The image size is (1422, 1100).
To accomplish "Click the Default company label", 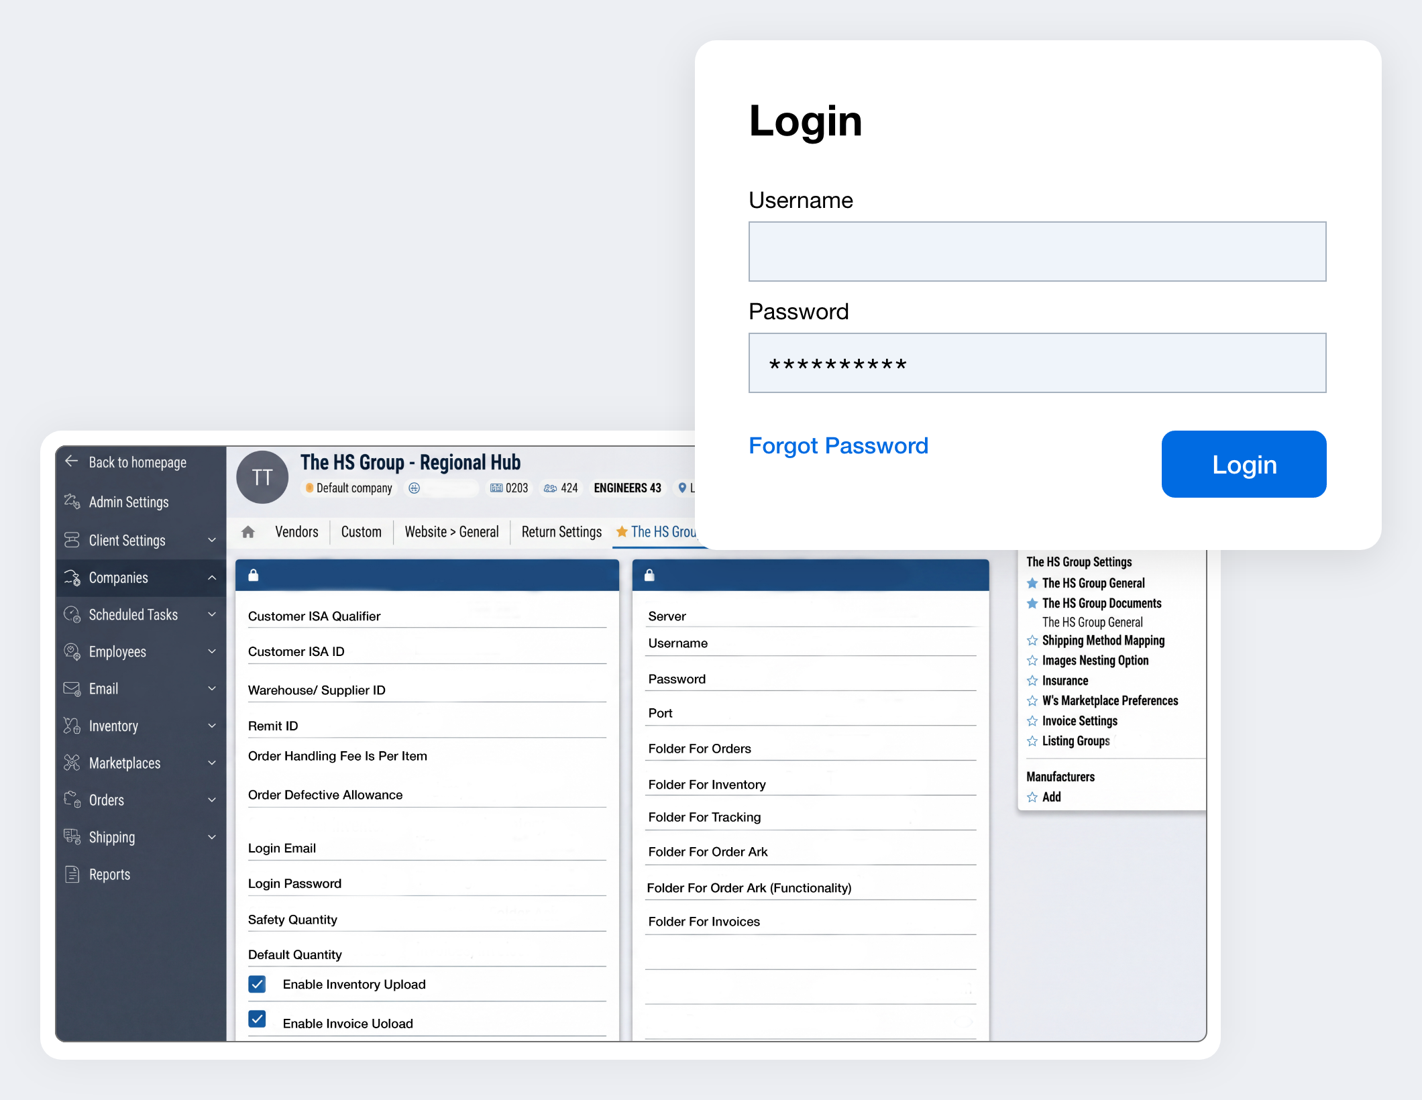I will [x=353, y=488].
